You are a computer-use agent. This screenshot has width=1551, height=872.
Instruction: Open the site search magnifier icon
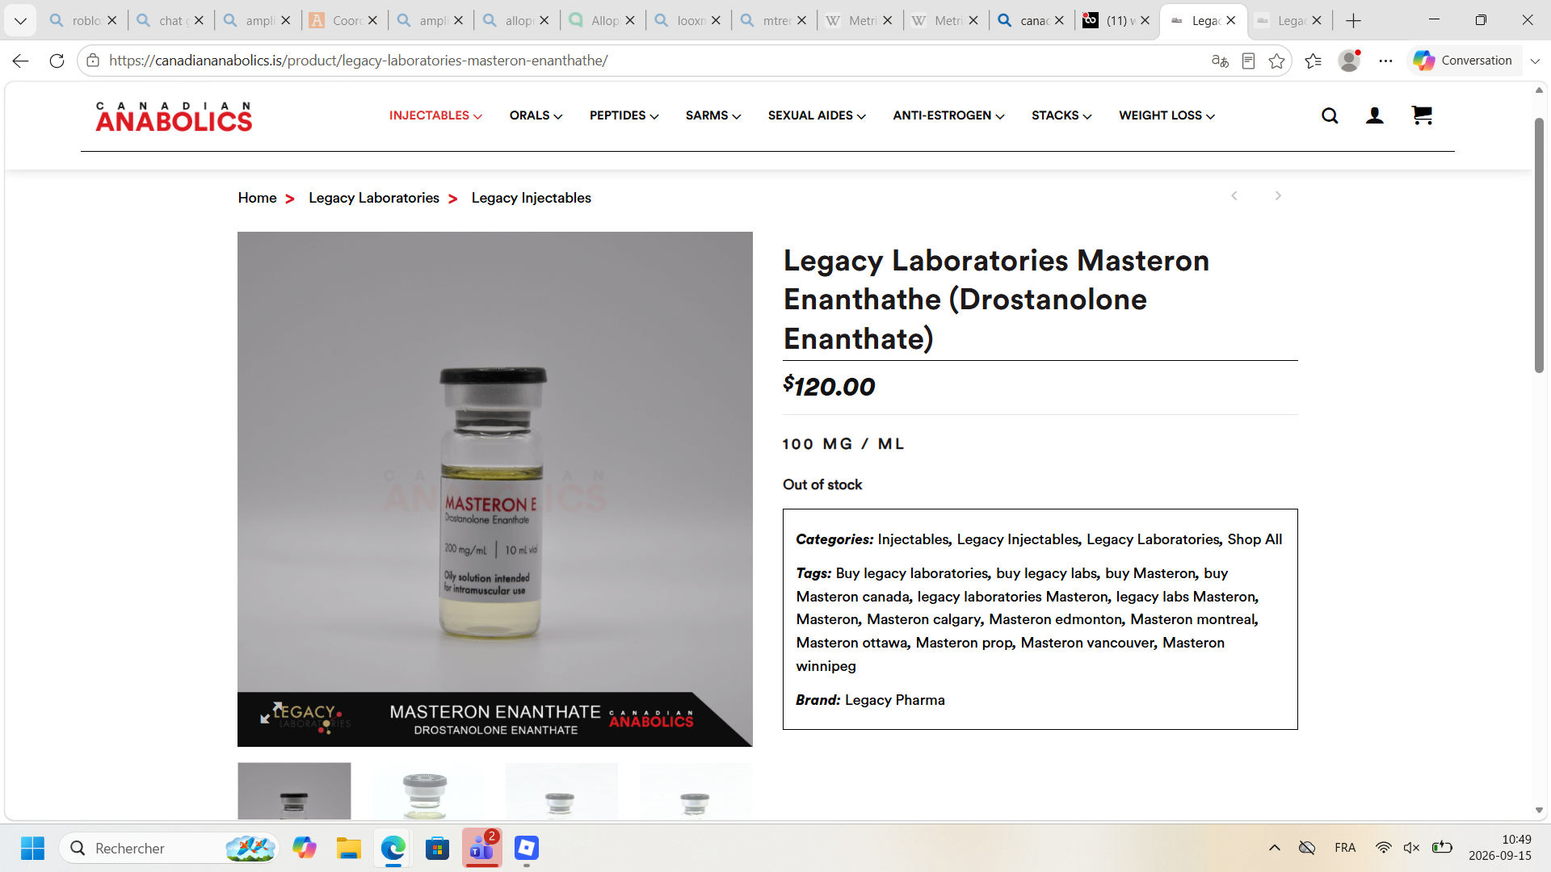(1330, 115)
